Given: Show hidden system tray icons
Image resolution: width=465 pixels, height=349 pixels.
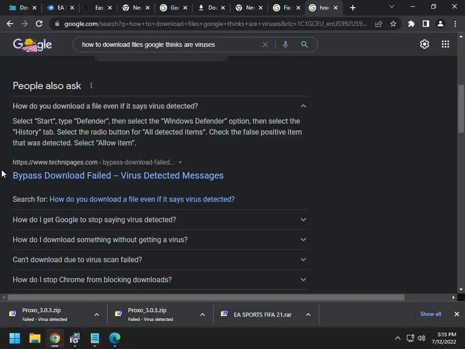Looking at the screenshot, I should tap(398, 338).
